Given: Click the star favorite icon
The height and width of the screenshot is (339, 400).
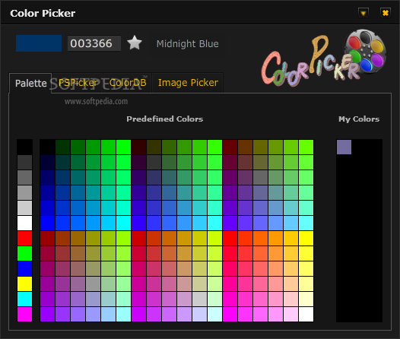Looking at the screenshot, I should (135, 43).
